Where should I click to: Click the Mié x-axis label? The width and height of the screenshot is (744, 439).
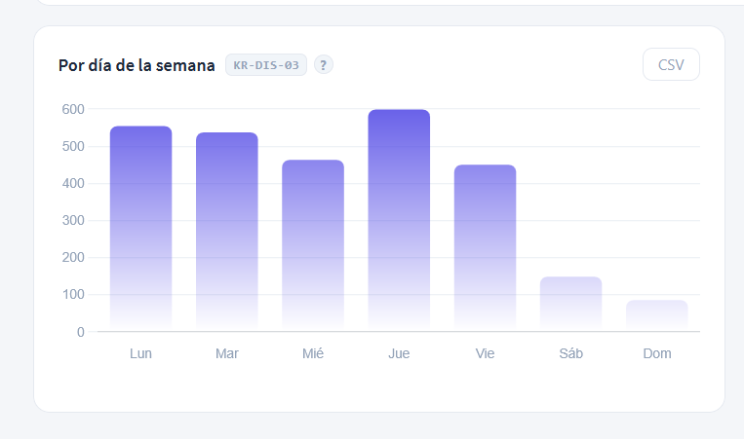[x=313, y=353]
